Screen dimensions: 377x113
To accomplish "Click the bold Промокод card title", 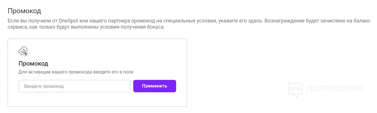I will click(33, 63).
